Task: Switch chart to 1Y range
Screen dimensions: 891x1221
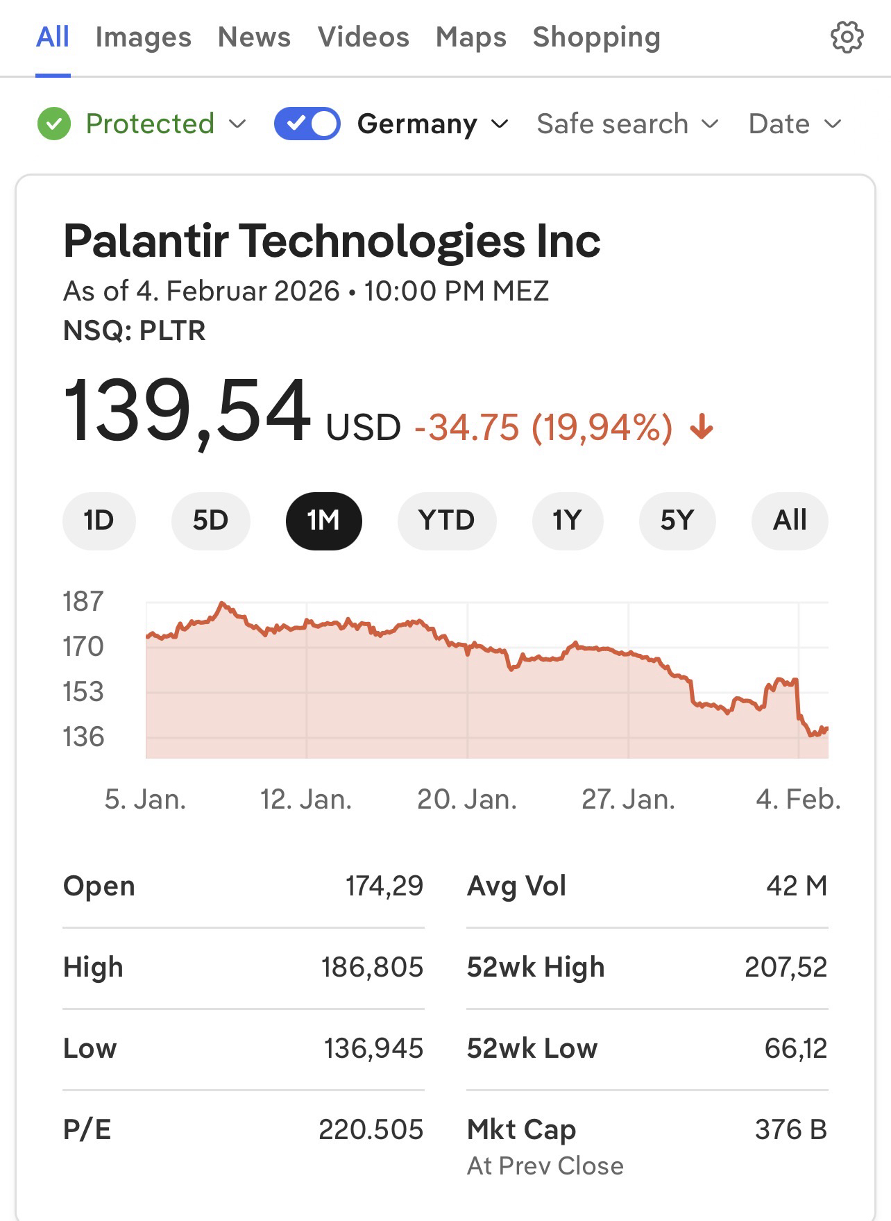Action: pyautogui.click(x=567, y=521)
